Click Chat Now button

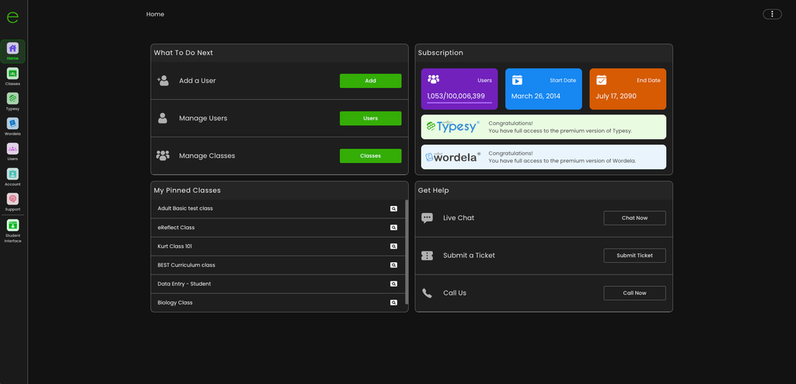[x=634, y=218]
